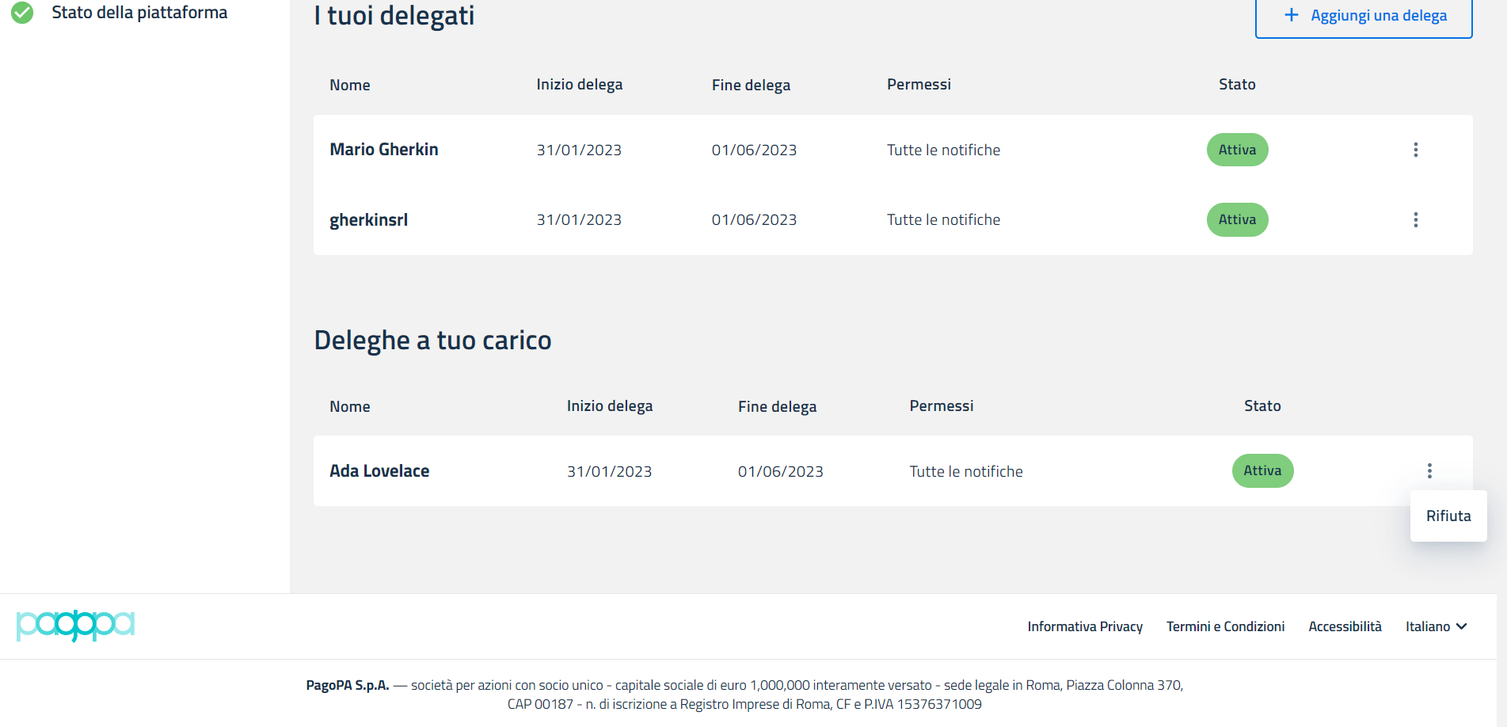
Task: Click the plus icon for adding delega
Action: click(1291, 15)
